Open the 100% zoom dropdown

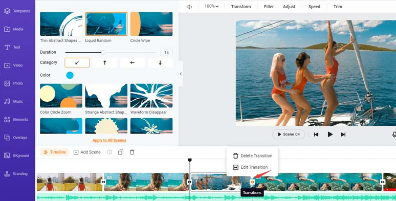click(211, 6)
